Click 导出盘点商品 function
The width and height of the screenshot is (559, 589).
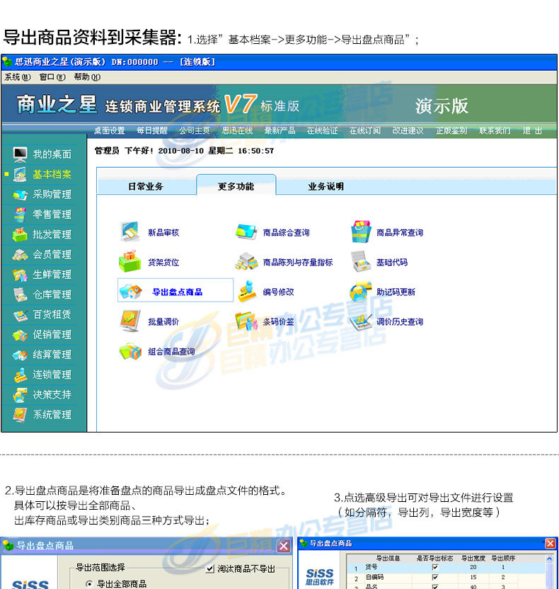click(x=175, y=290)
